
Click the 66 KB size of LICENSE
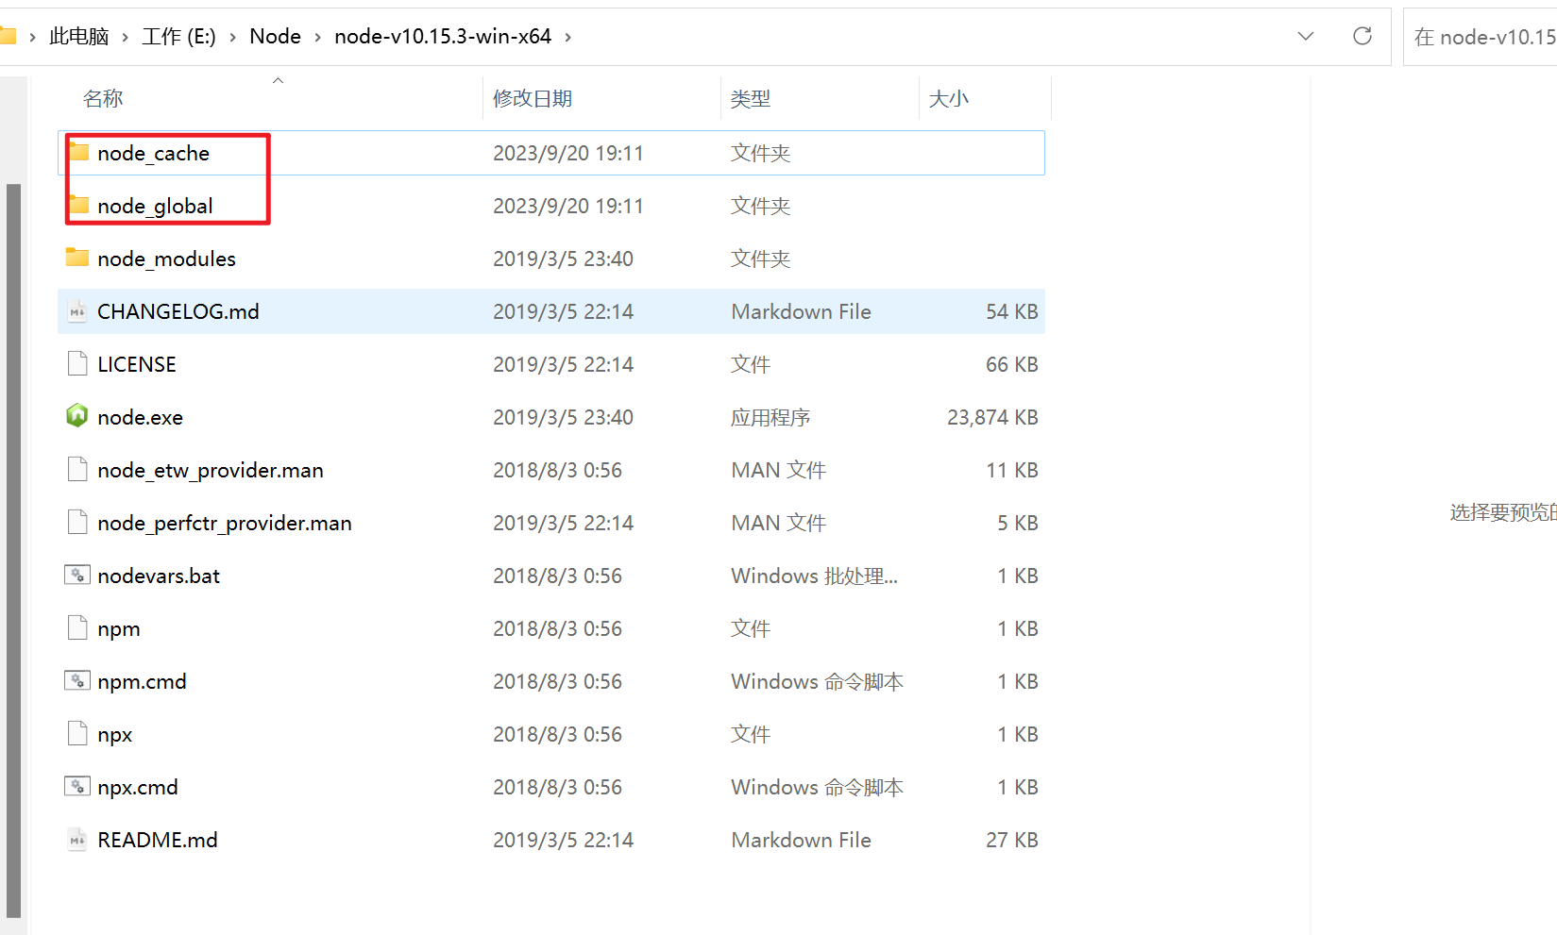point(1012,364)
